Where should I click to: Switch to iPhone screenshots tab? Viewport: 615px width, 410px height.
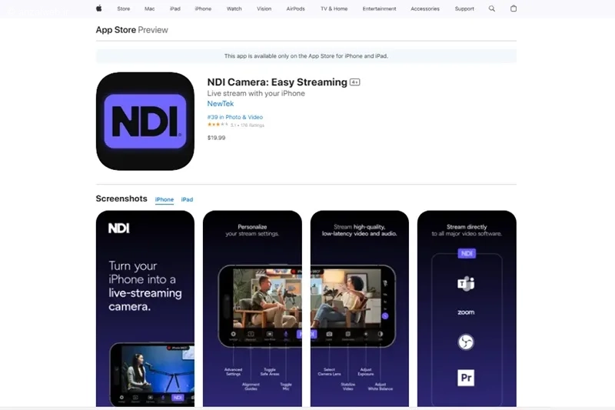pyautogui.click(x=165, y=199)
